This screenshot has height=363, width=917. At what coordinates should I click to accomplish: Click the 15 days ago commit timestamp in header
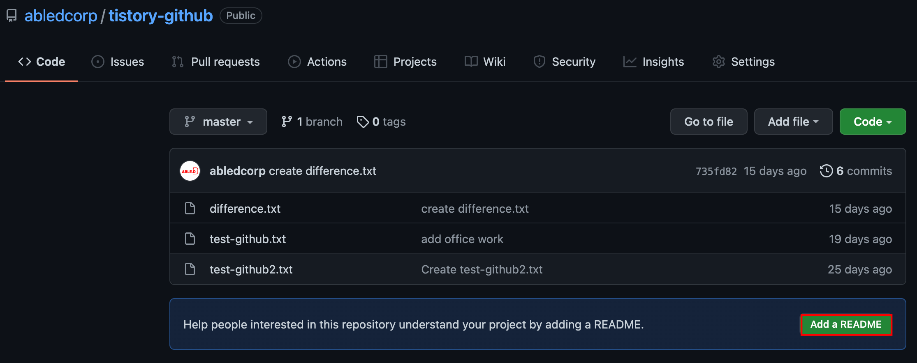point(775,171)
